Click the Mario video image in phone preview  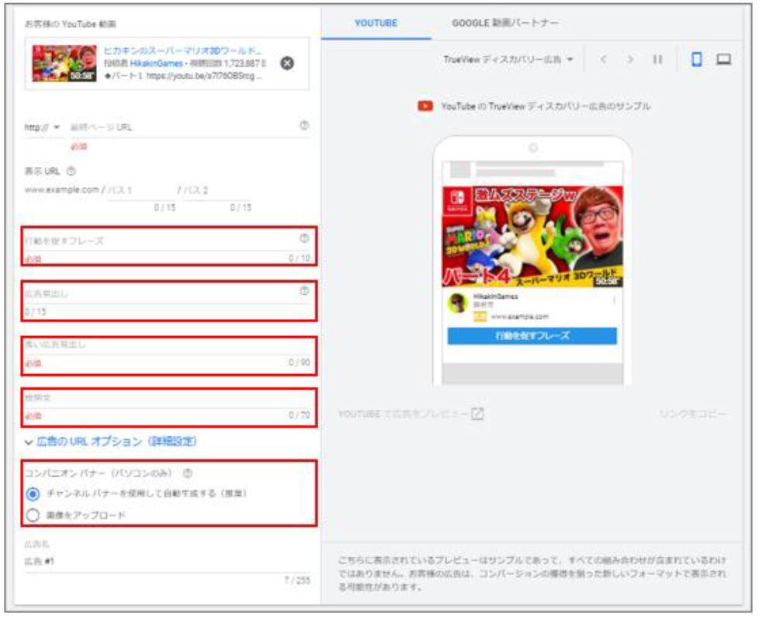pos(532,237)
